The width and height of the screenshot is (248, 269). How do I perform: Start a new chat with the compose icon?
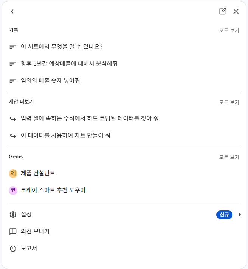(x=223, y=11)
